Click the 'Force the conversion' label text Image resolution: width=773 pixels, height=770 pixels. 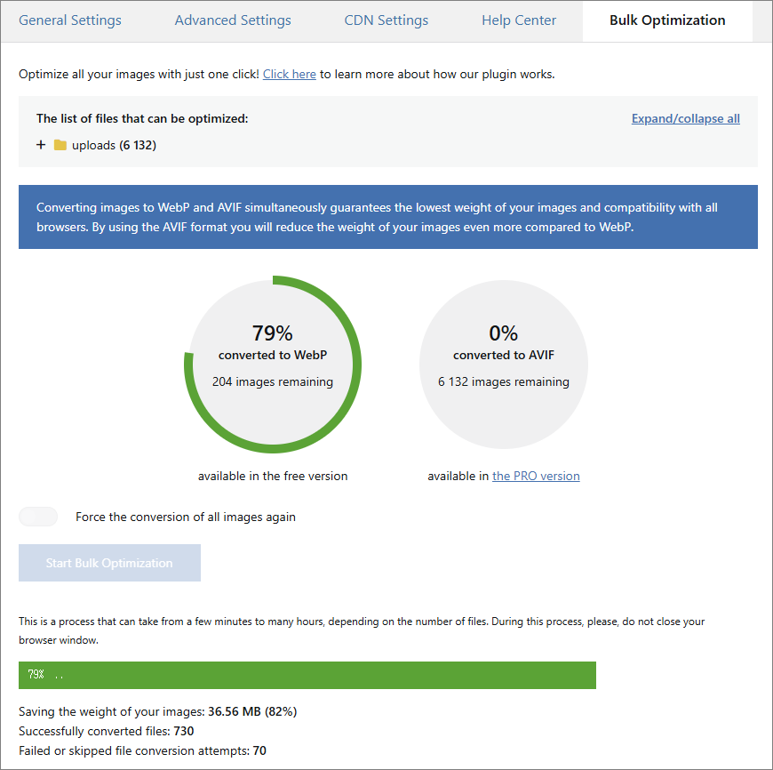(x=185, y=517)
